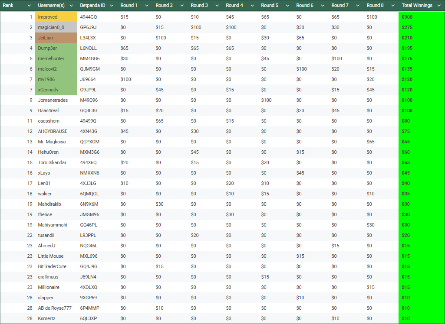Show Round 4 sorting options arrow
Viewport: 445px width, 324px height.
pos(252,6)
